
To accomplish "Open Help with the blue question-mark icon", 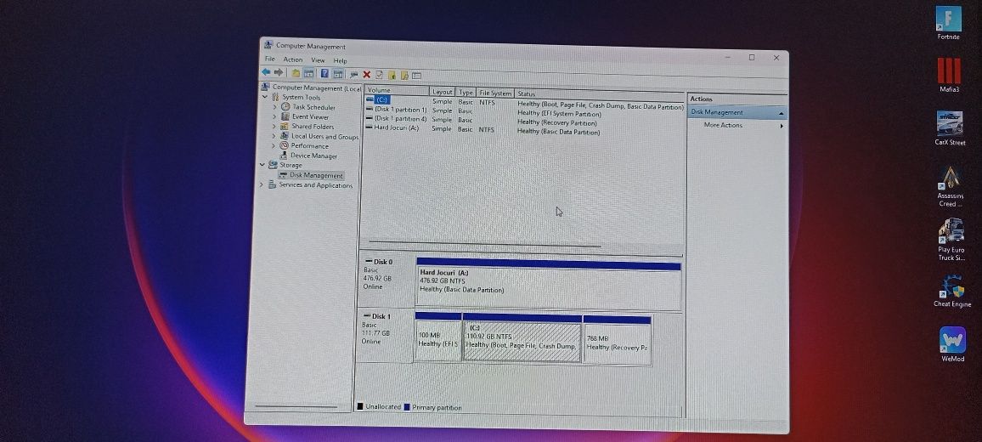I will click(325, 74).
